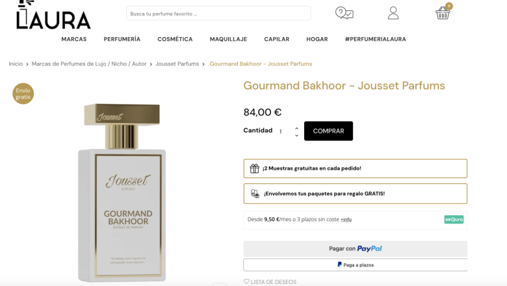507x286 pixels.
Task: Open the user account icon
Action: pyautogui.click(x=393, y=13)
